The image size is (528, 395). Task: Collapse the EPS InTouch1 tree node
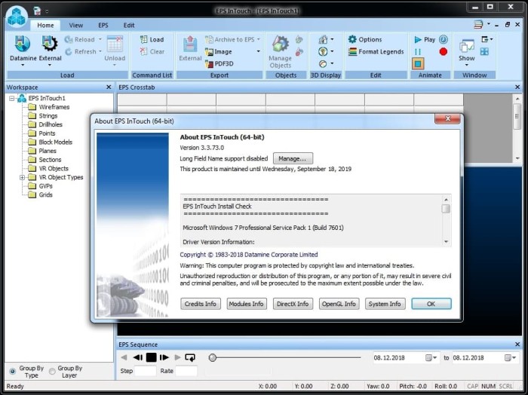pyautogui.click(x=12, y=99)
